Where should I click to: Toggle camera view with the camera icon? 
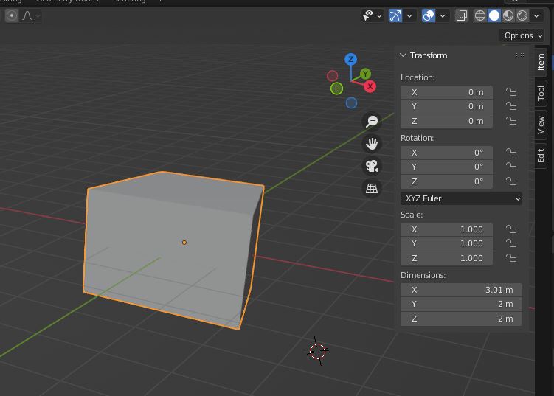pos(372,166)
